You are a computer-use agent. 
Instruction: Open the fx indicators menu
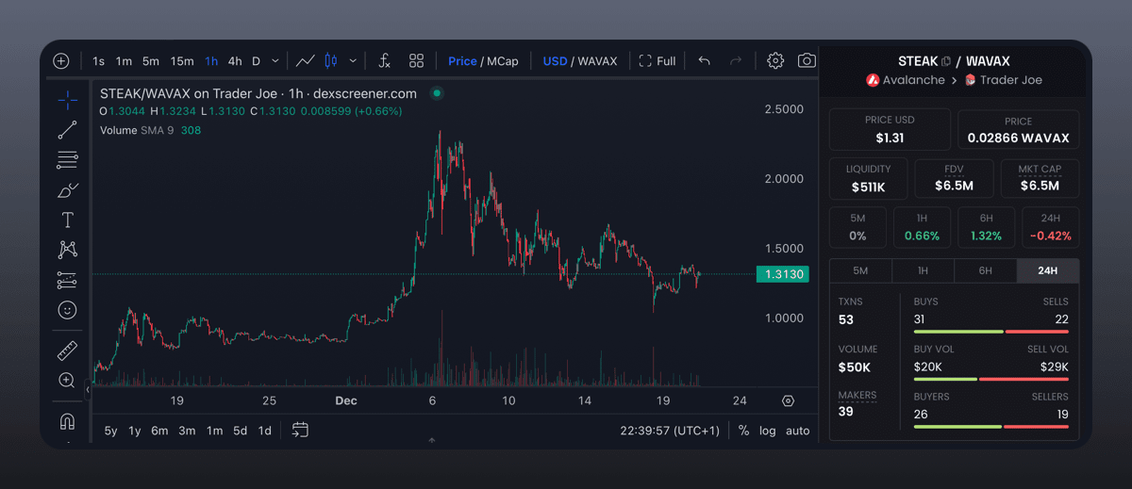pos(384,61)
